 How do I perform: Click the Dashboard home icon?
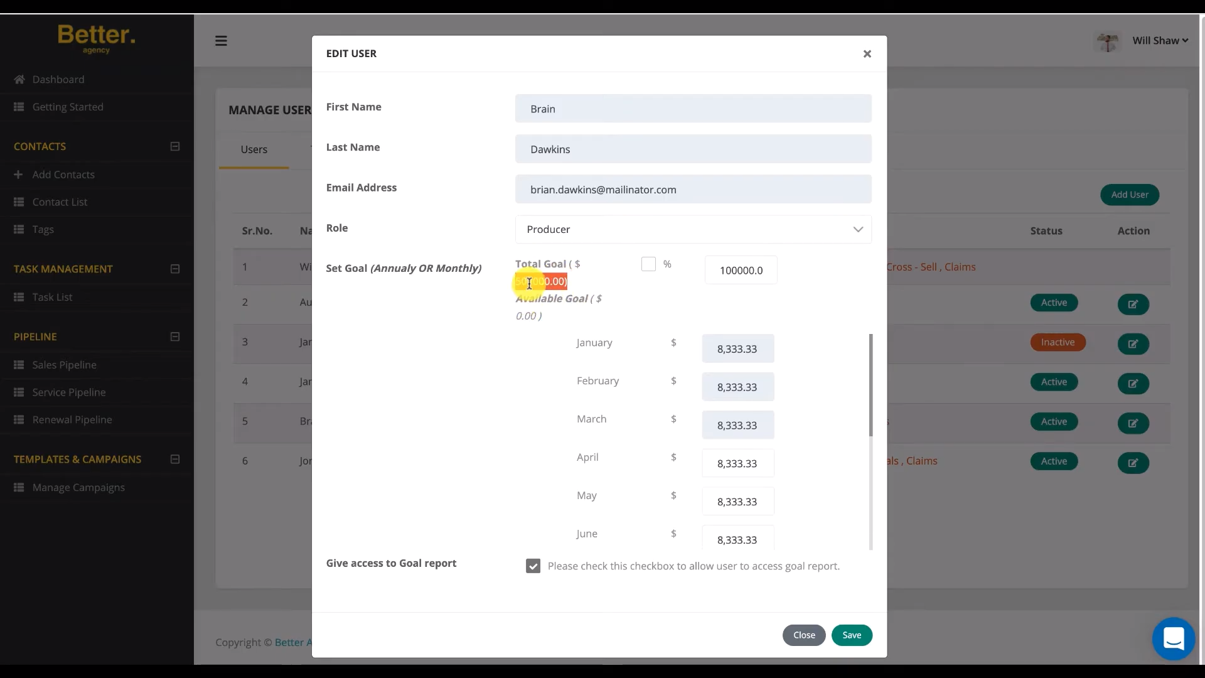19,80
